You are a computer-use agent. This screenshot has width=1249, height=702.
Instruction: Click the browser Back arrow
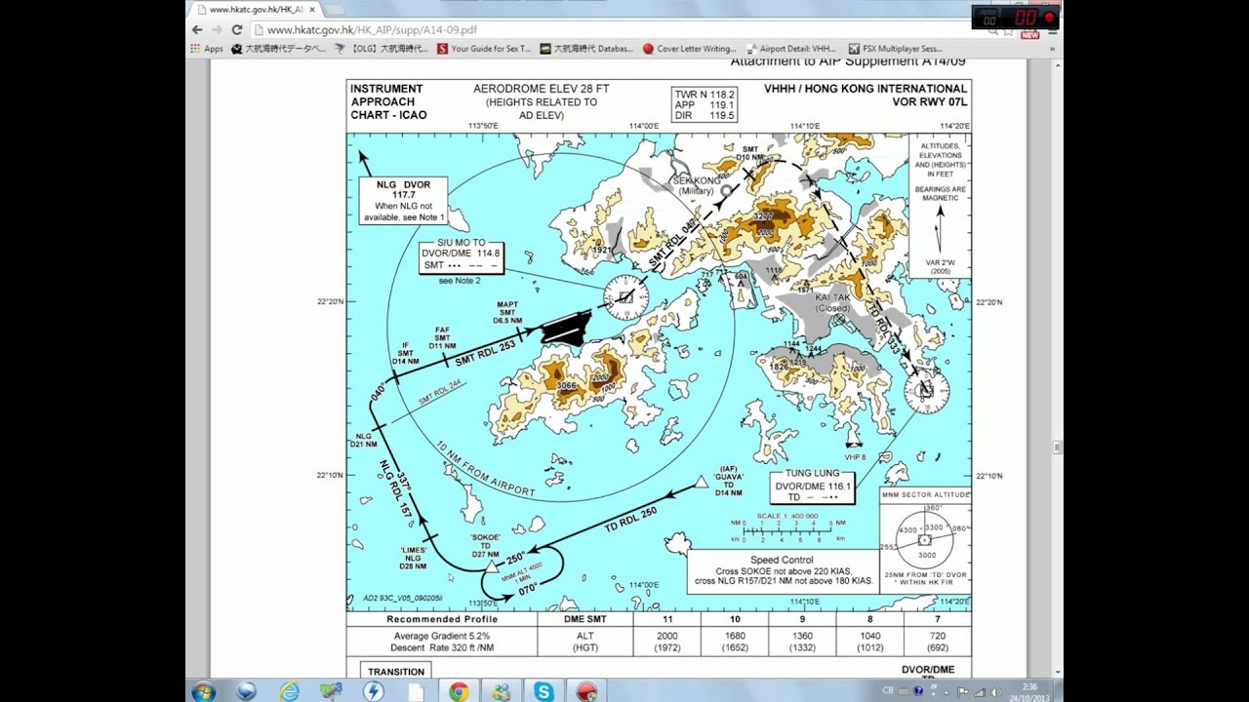click(x=197, y=30)
